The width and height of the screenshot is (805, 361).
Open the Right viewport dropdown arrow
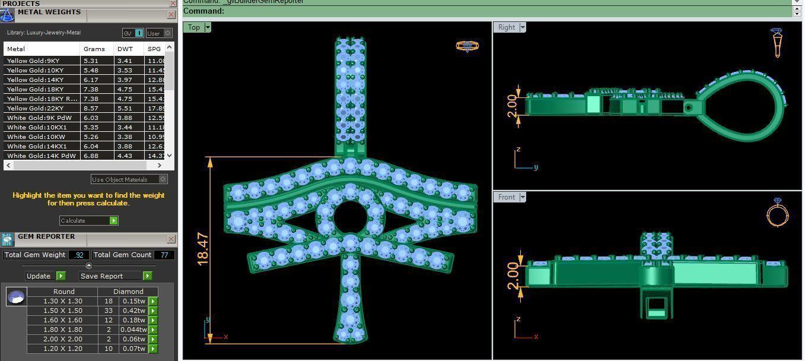[x=522, y=27]
